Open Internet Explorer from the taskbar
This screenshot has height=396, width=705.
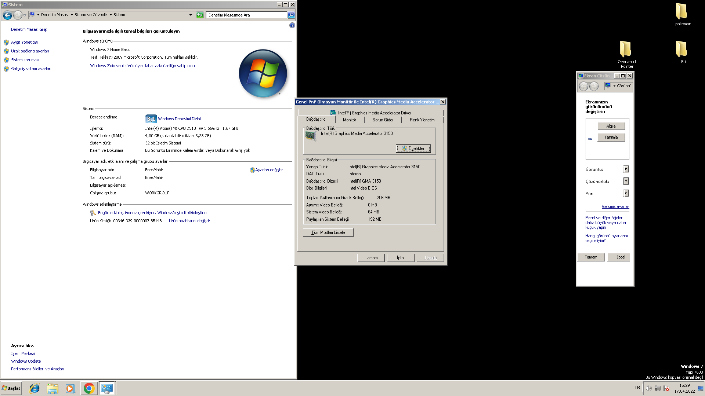[x=35, y=388]
